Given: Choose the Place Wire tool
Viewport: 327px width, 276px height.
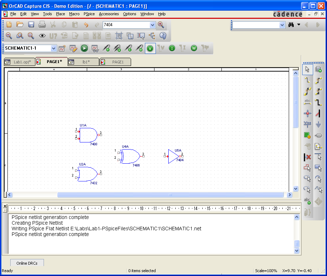Looking at the screenshot, I should [x=308, y=80].
